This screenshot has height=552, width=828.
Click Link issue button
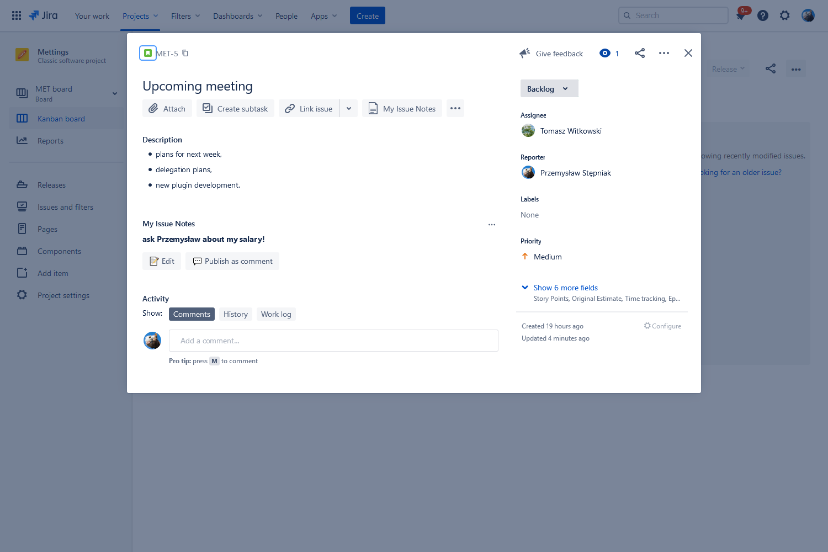(x=309, y=108)
